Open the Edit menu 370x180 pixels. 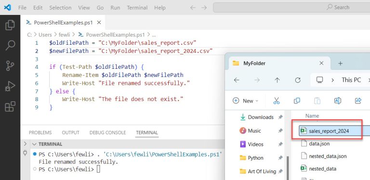(38, 8)
